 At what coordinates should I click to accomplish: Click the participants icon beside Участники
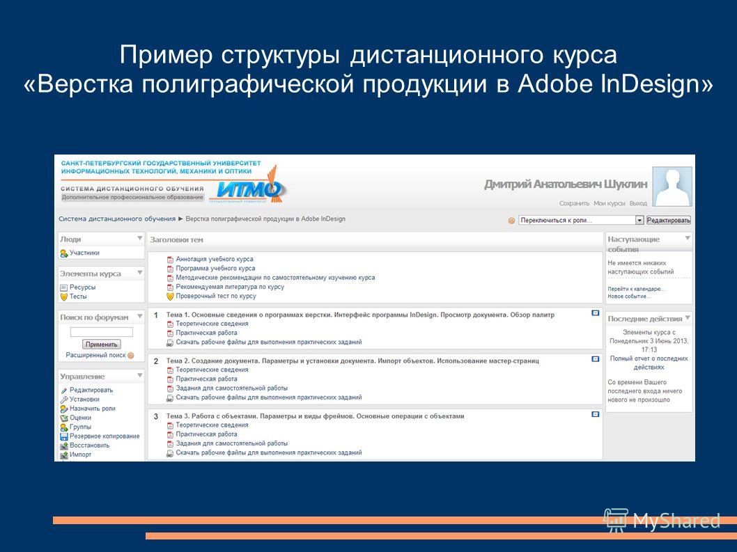click(x=64, y=253)
